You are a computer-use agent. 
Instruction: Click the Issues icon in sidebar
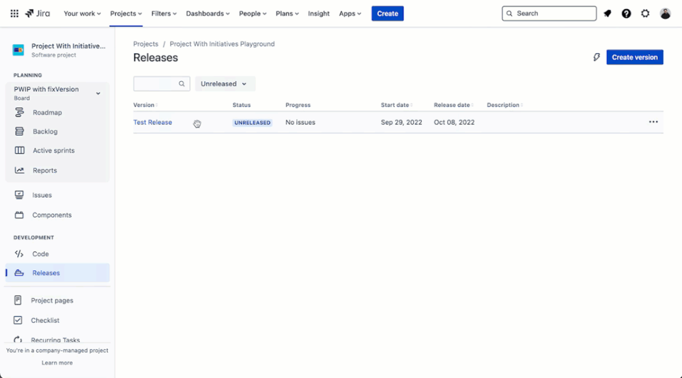pyautogui.click(x=19, y=195)
